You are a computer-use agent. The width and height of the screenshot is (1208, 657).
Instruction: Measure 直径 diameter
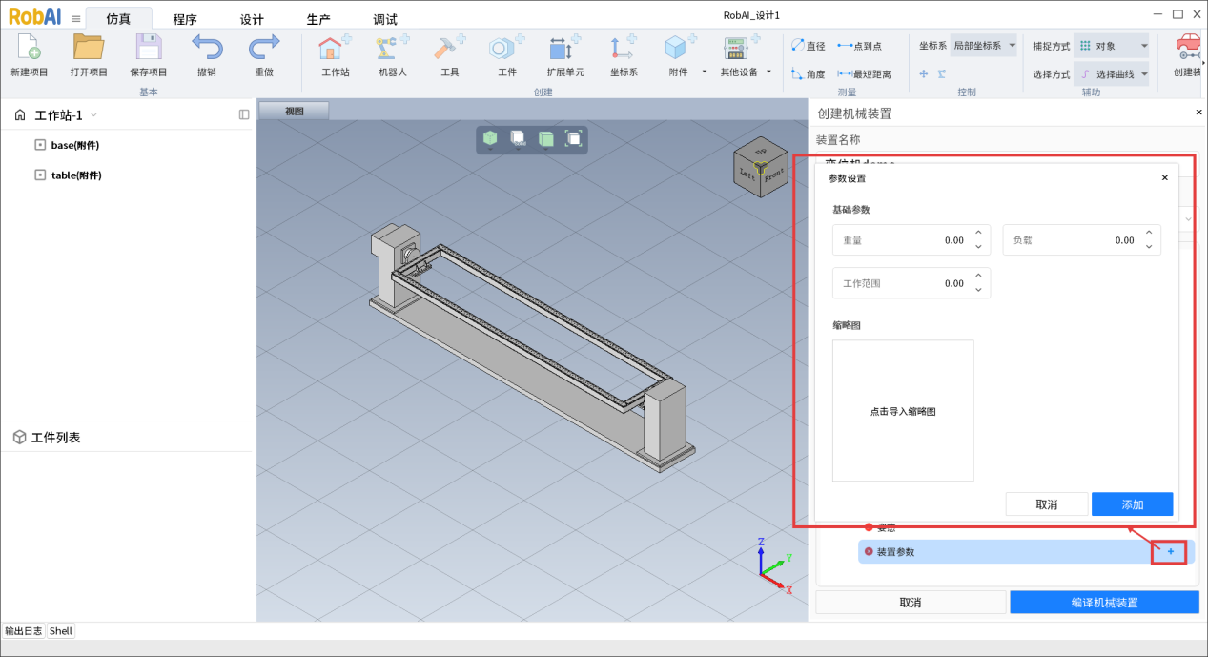809,46
